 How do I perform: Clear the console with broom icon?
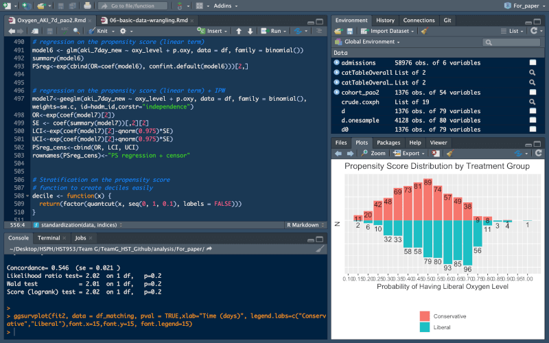click(x=320, y=249)
